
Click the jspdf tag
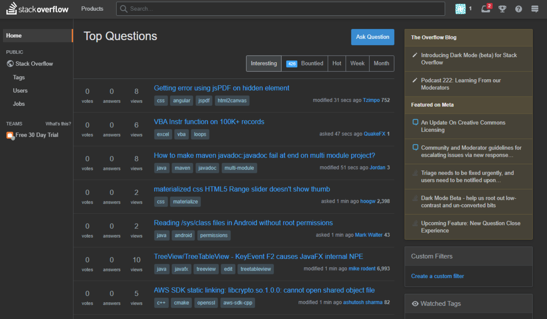click(x=204, y=101)
